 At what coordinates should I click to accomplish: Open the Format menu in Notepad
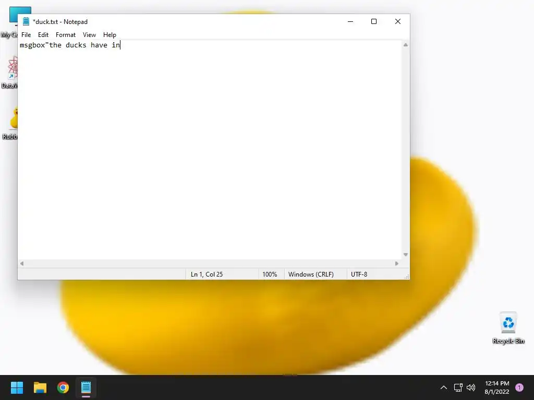coord(65,35)
